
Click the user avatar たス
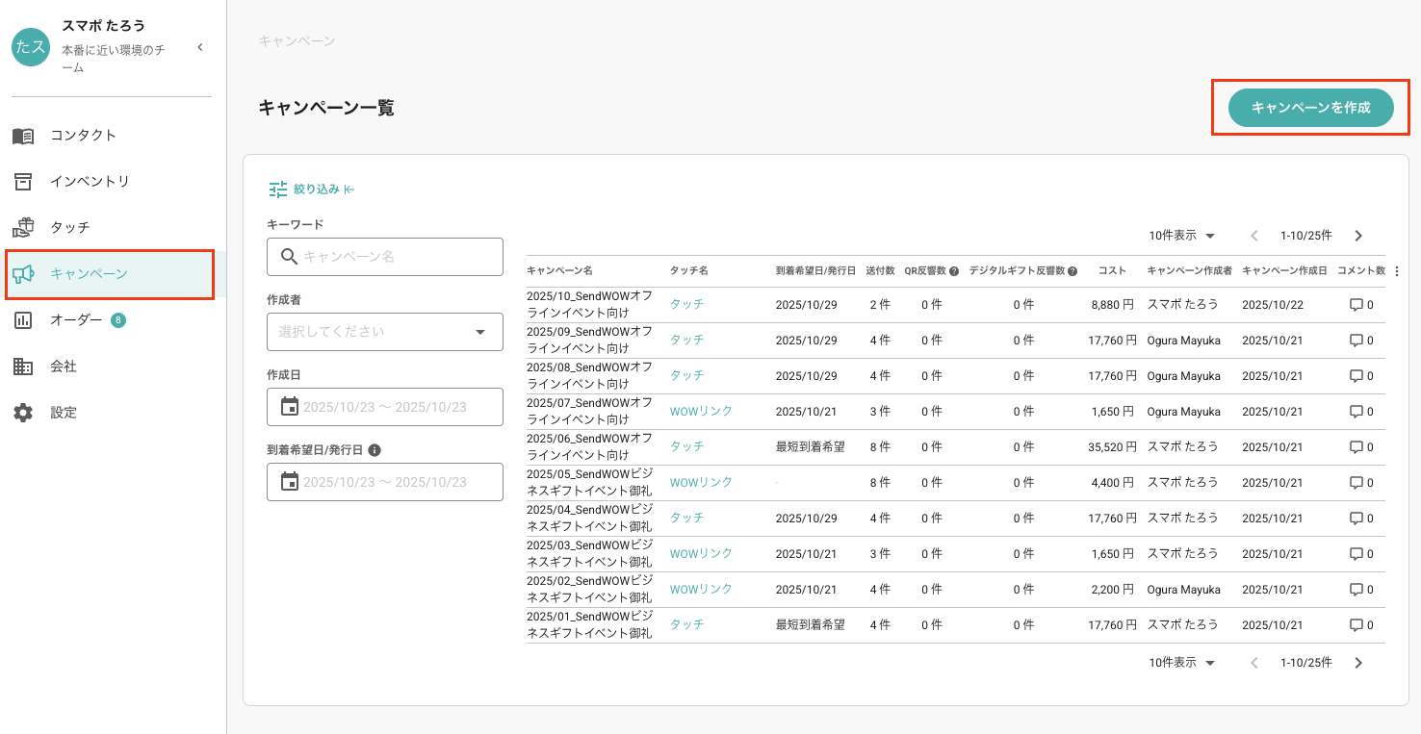pyautogui.click(x=31, y=47)
